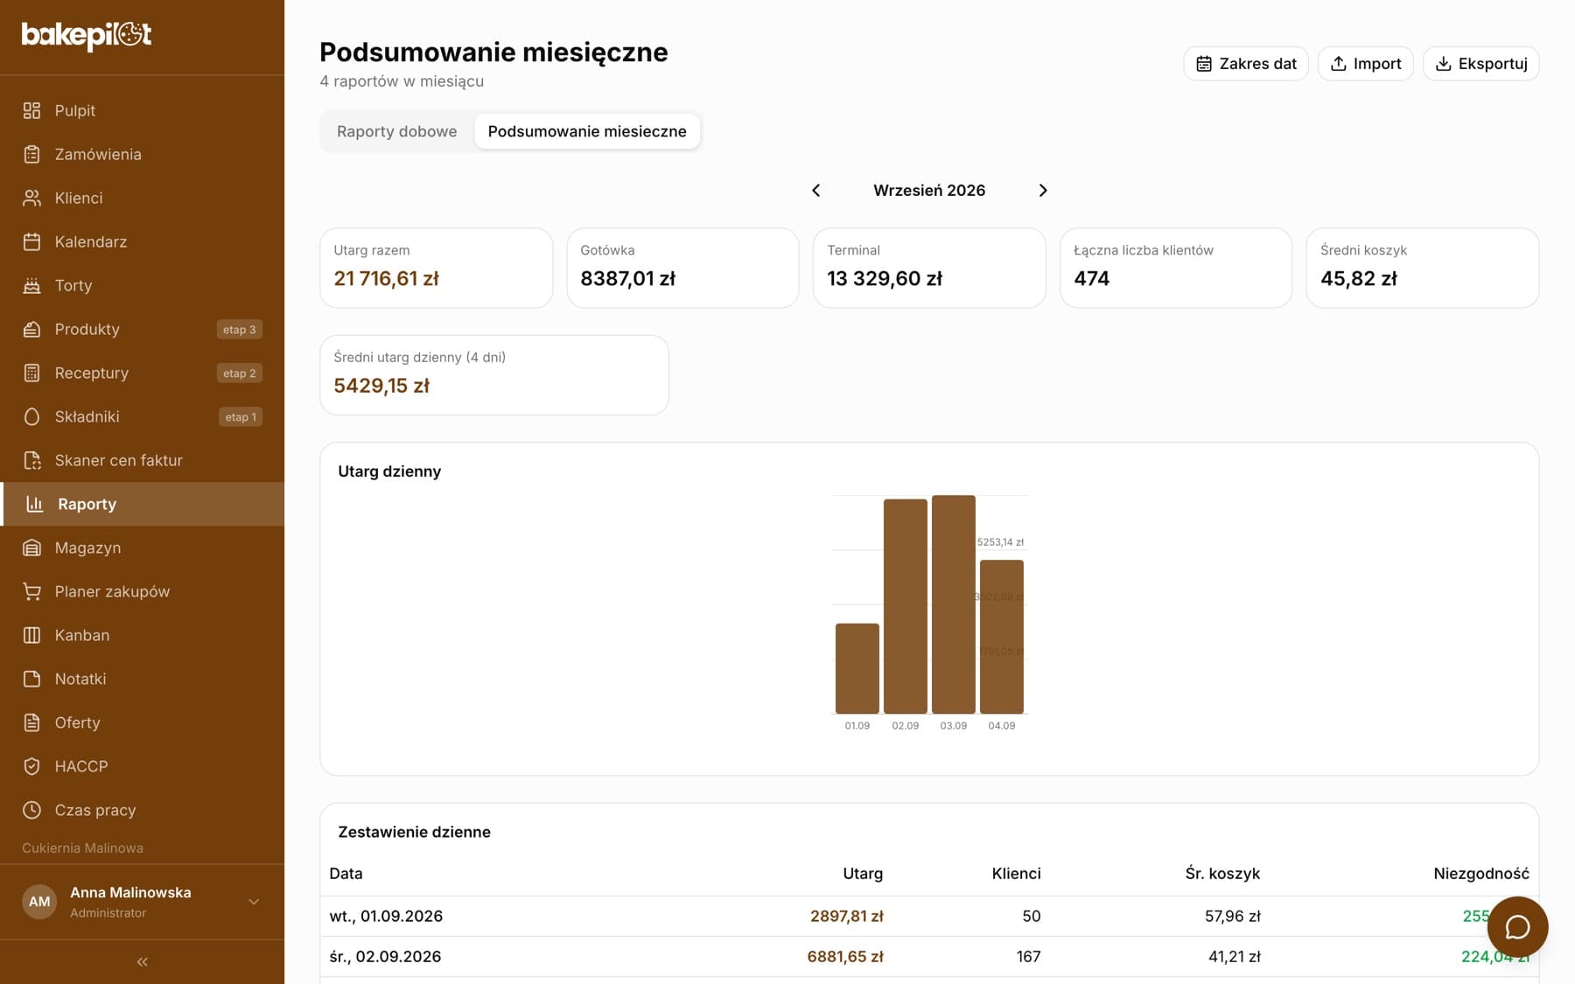Screen dimensions: 1575x984
Task: Click the 04.09 chart bar
Action: pos(1002,637)
